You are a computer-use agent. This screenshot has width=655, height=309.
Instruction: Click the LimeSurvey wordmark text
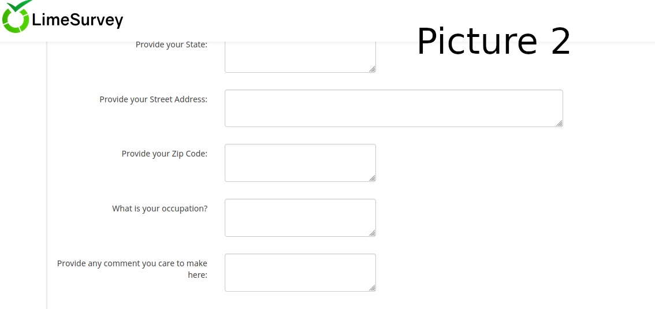click(x=77, y=21)
